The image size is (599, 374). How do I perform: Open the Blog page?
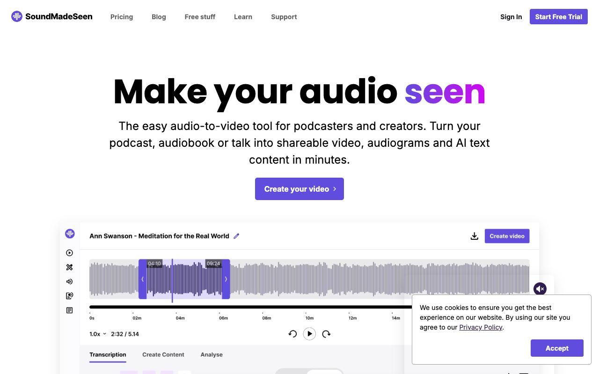click(x=159, y=17)
